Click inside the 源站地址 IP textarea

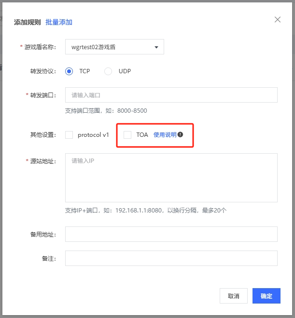point(171,178)
